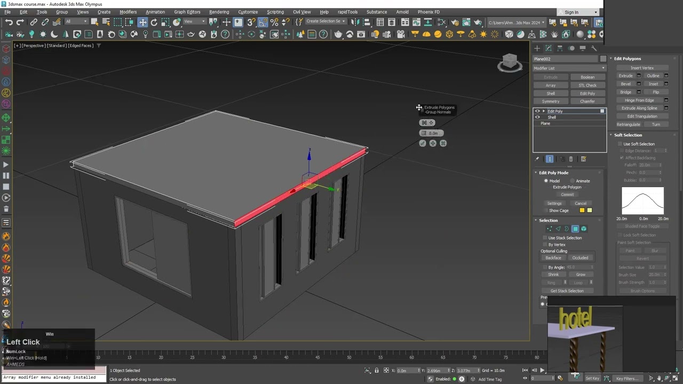Open the Scripting menu
Viewport: 683px width, 384px height.
[x=275, y=12]
